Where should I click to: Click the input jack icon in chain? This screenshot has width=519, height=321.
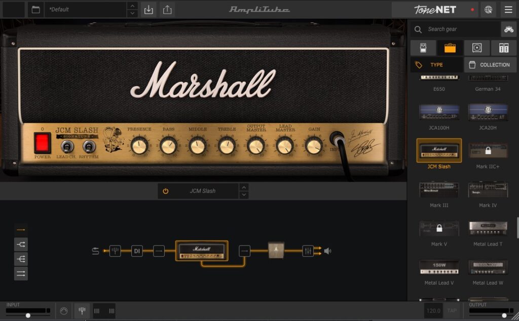point(95,251)
